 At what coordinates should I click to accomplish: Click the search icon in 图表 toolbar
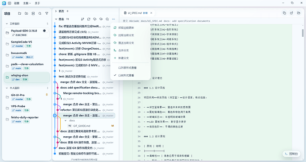[x=107, y=19]
